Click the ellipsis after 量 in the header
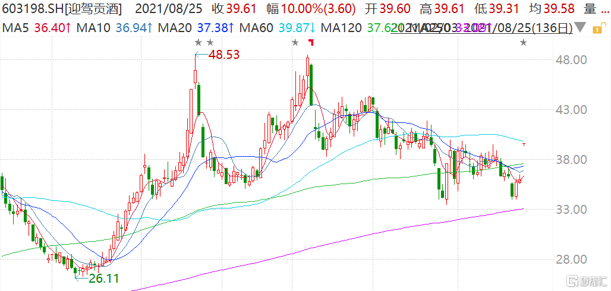This screenshot has width=611, height=291. 606,12
